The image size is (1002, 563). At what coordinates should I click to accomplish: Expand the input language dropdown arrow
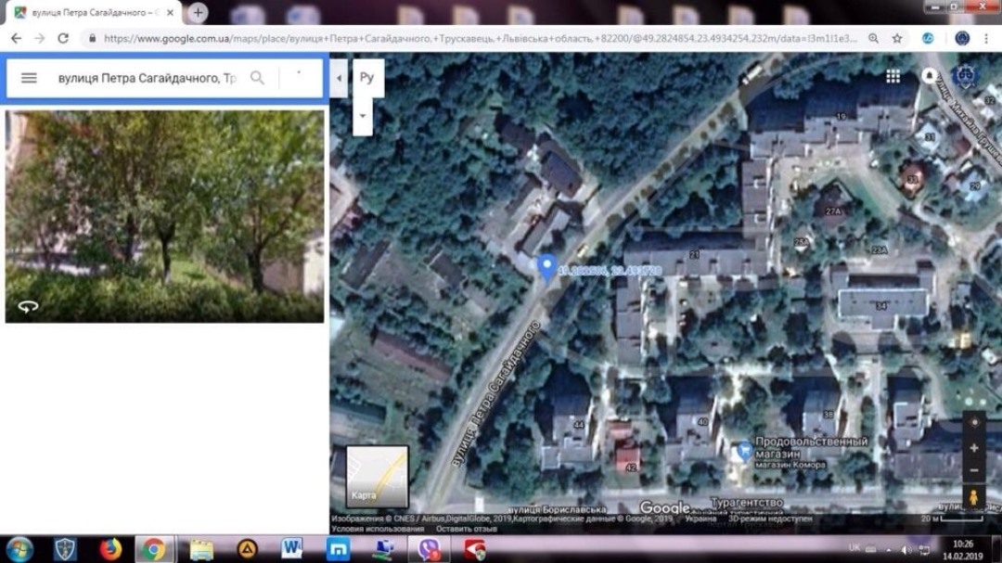(x=362, y=116)
